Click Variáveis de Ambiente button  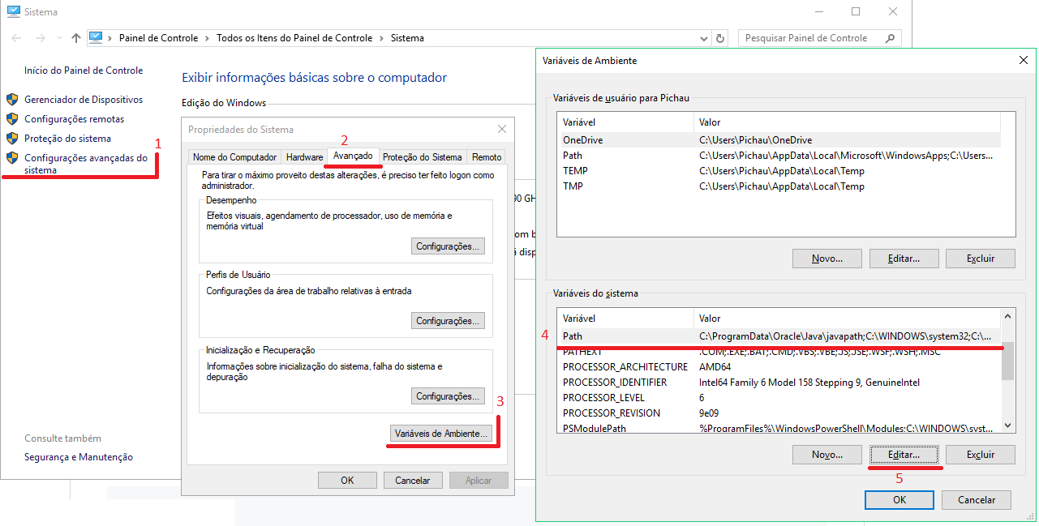tap(441, 434)
